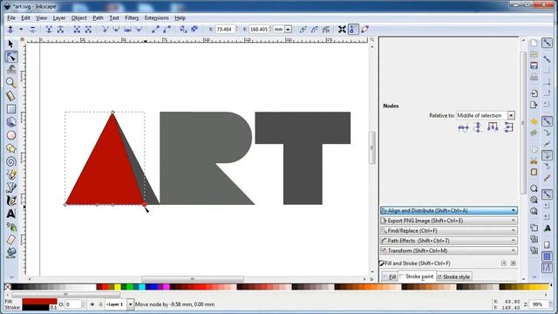Viewport: 558px width, 314px height.
Task: Select the Bezier pen tool
Action: pos(11,188)
